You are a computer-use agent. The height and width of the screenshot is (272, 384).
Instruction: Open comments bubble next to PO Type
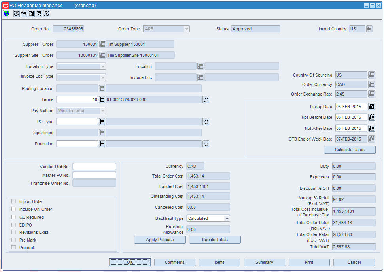pyautogui.click(x=206, y=122)
